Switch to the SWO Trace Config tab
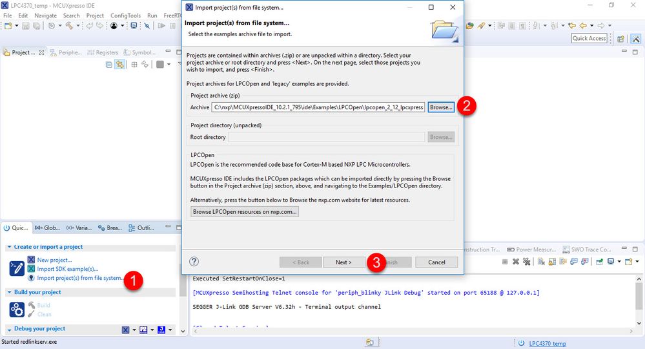645x349 pixels. click(x=587, y=249)
